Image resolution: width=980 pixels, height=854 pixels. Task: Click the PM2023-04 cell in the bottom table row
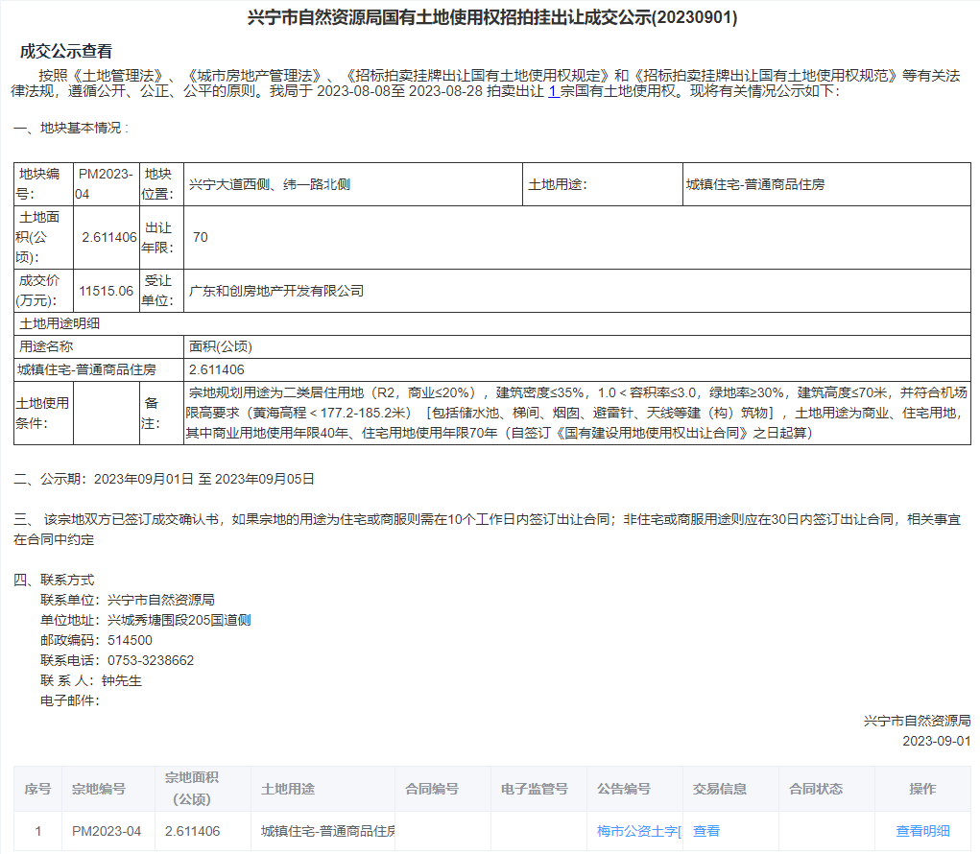coord(107,831)
